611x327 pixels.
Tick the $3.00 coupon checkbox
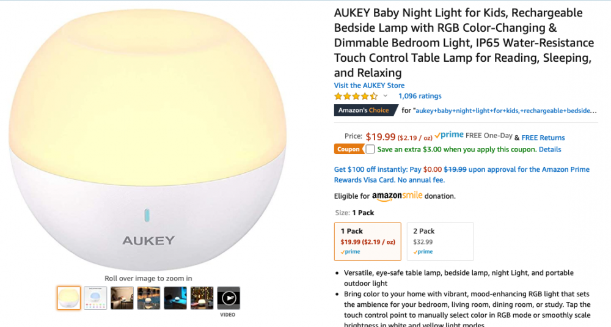(x=370, y=149)
